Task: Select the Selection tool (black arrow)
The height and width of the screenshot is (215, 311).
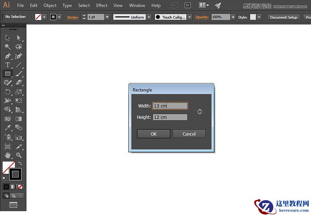Action: pyautogui.click(x=7, y=38)
